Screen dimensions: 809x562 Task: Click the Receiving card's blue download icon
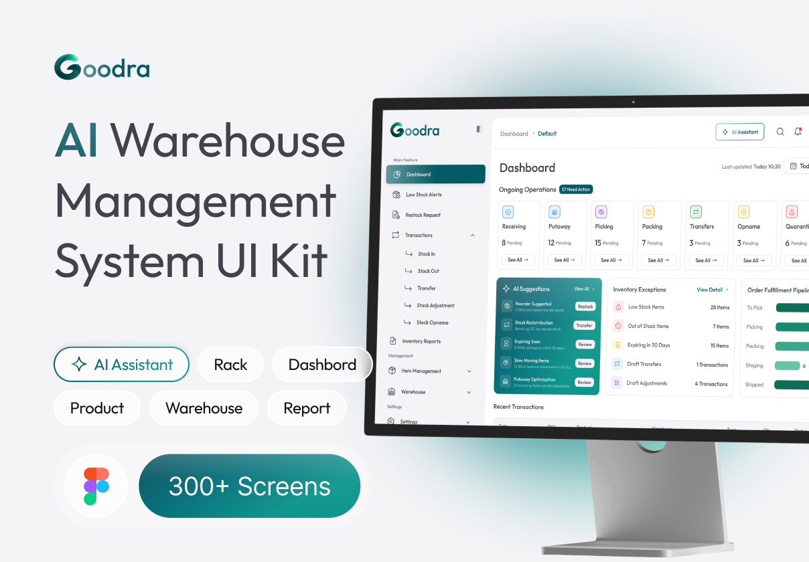(x=508, y=211)
